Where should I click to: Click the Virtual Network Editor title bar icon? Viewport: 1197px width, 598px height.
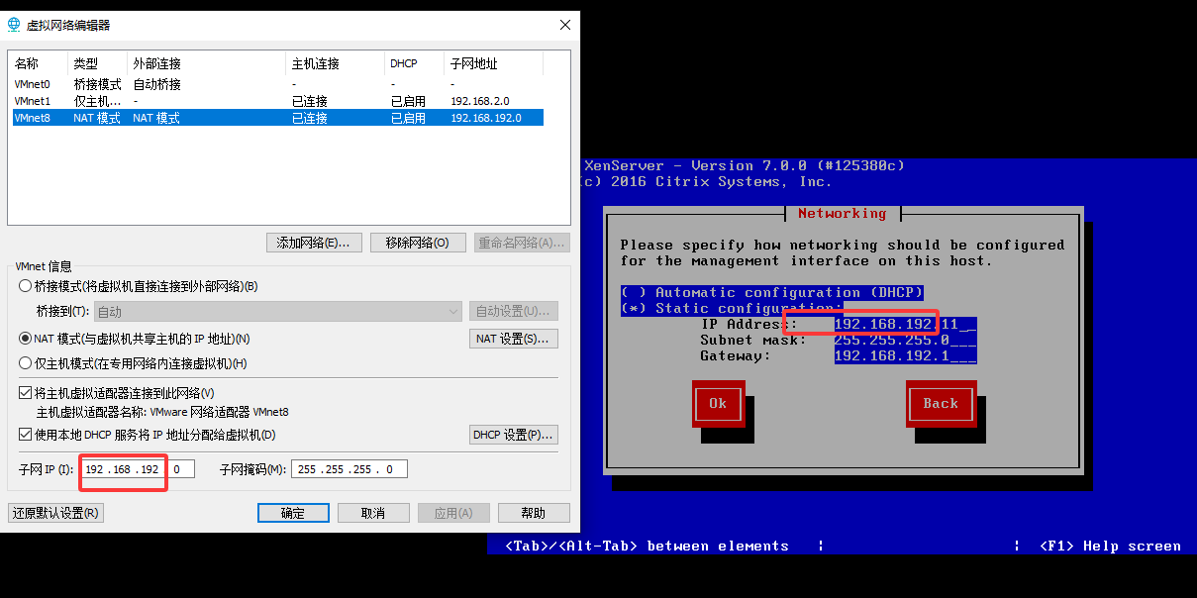pos(13,24)
